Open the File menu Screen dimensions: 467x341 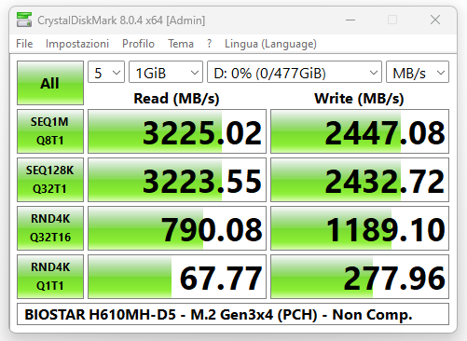coord(24,44)
